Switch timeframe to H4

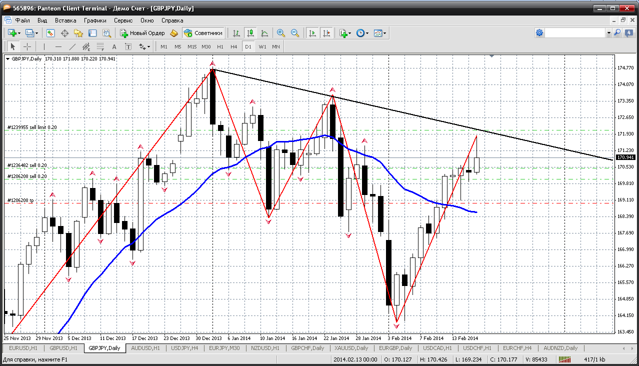234,46
